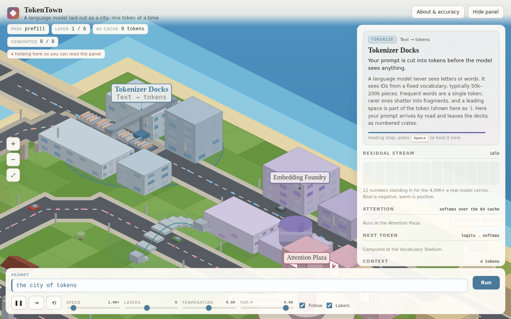The width and height of the screenshot is (511, 319).
Task: Click the LAYER 1 / 6 status chip
Action: [71, 29]
